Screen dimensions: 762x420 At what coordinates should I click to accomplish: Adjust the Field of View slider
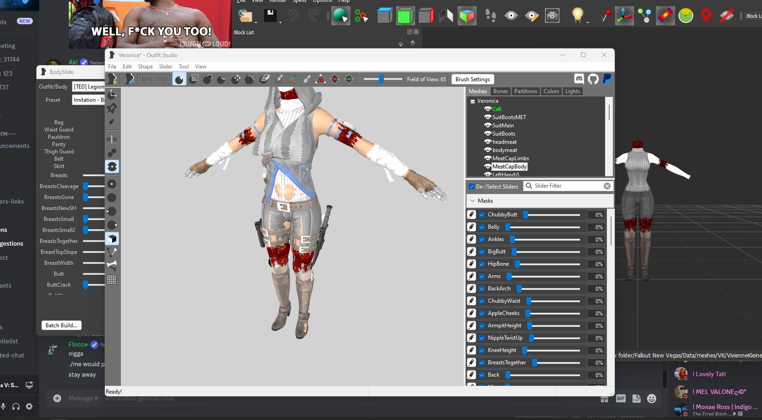point(381,79)
